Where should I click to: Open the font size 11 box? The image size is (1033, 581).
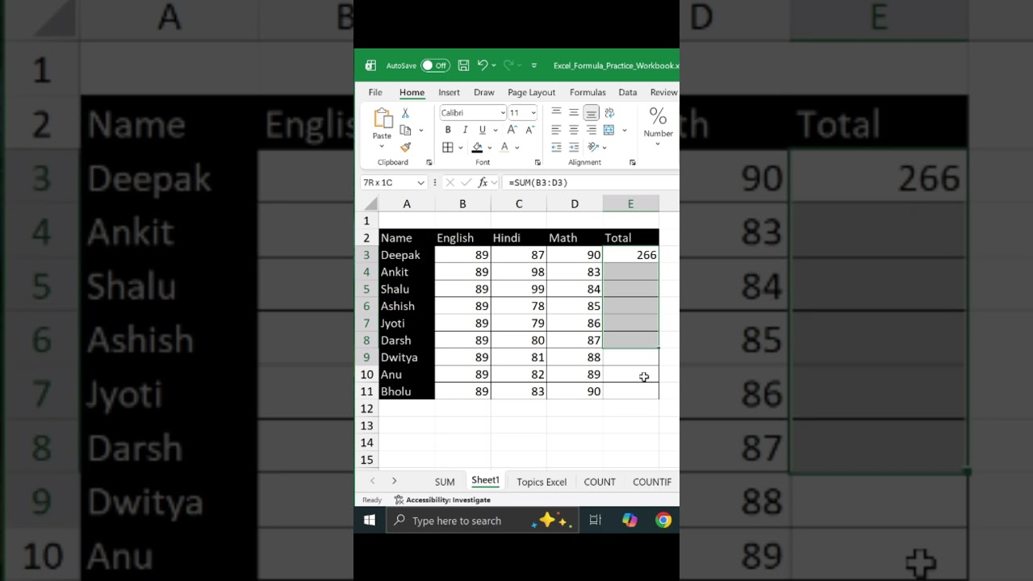pos(522,113)
